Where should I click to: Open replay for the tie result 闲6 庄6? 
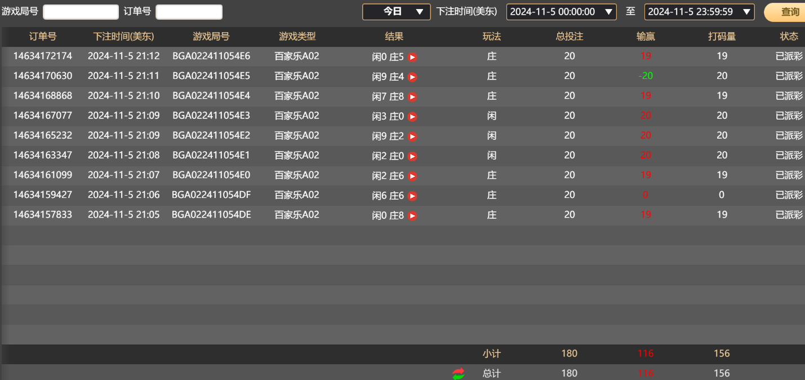tap(412, 195)
